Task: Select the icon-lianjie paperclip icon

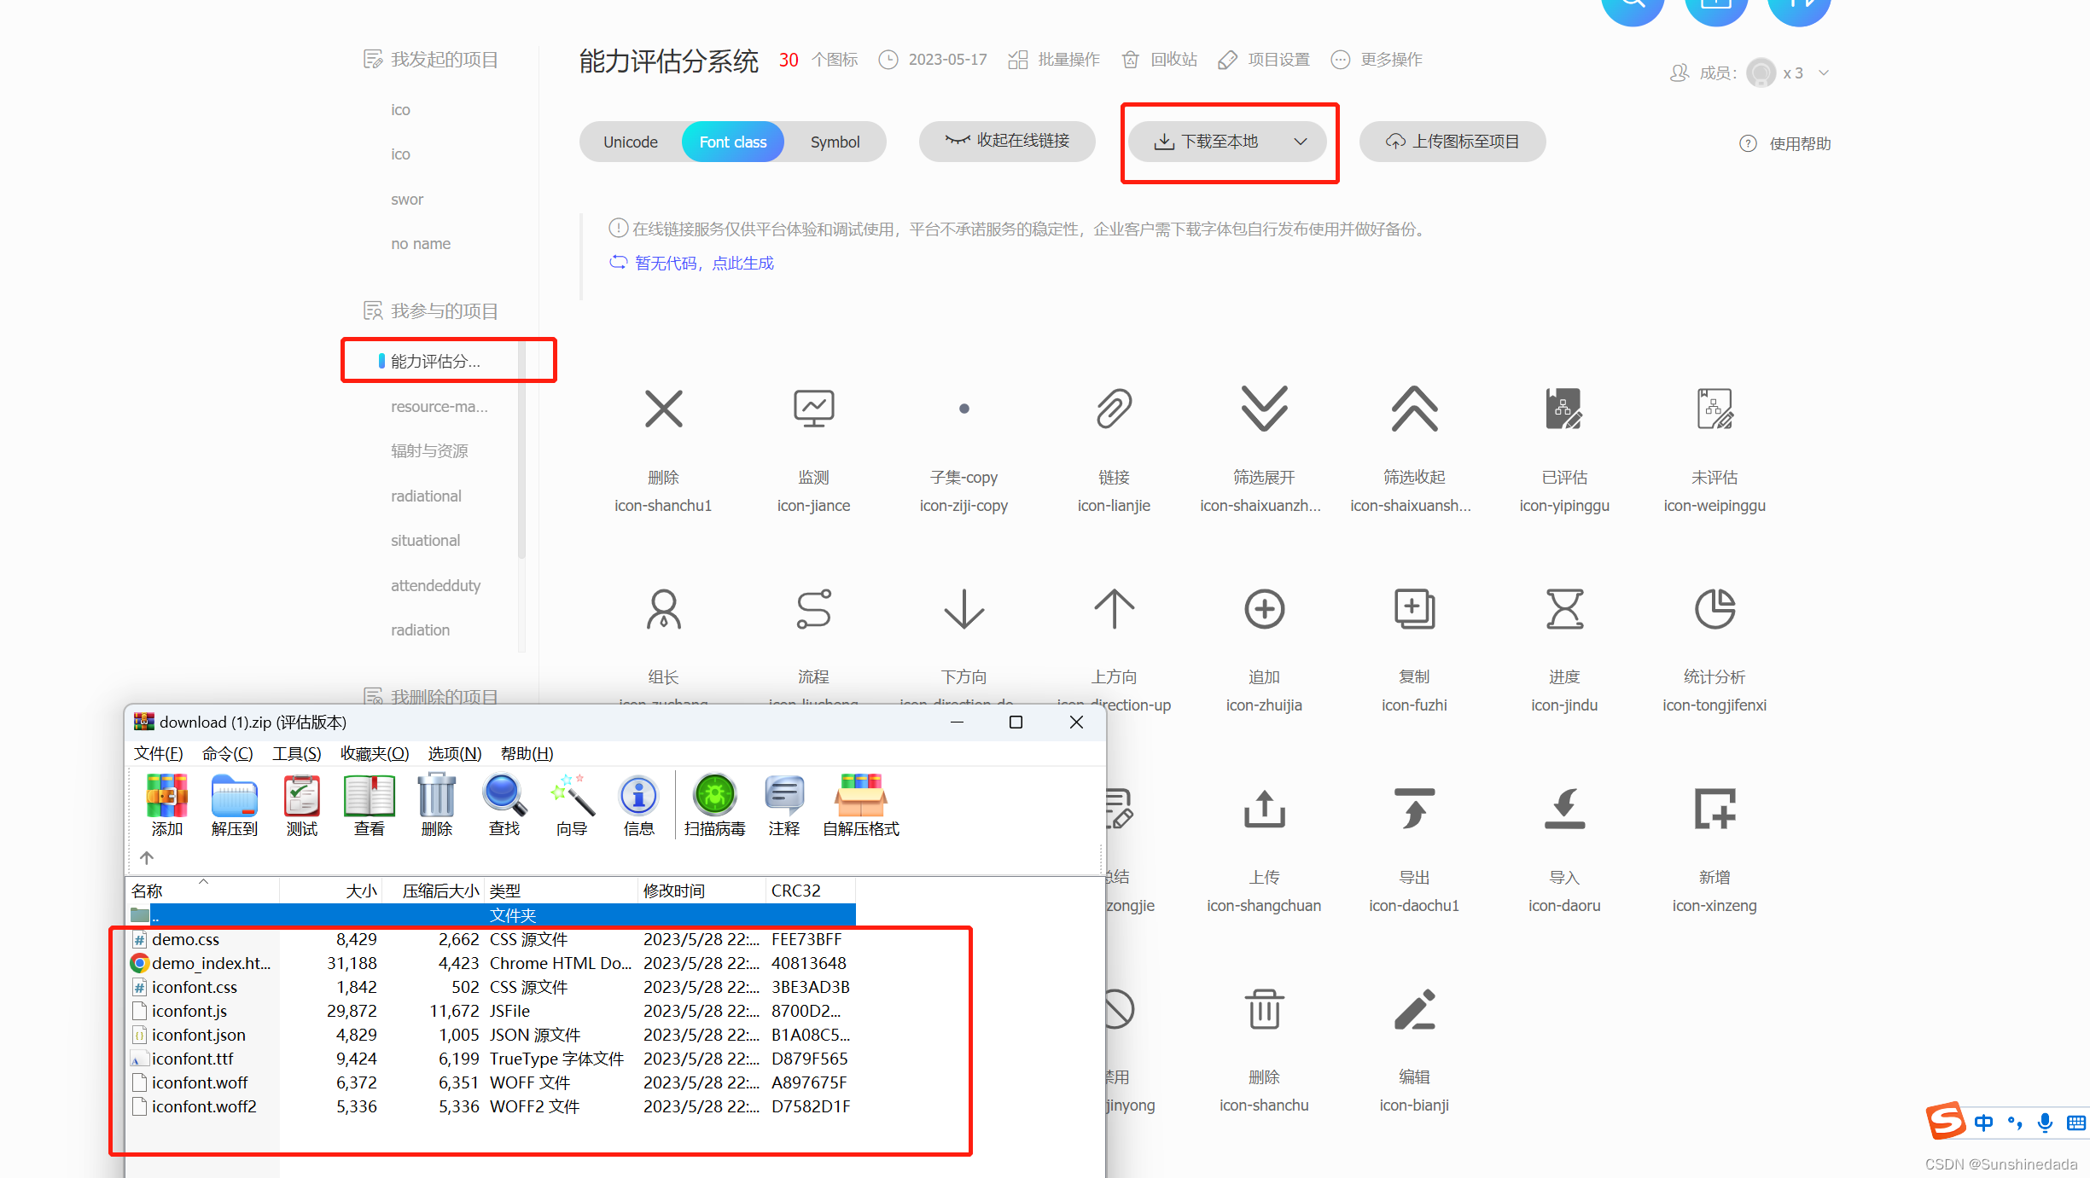Action: [x=1114, y=409]
